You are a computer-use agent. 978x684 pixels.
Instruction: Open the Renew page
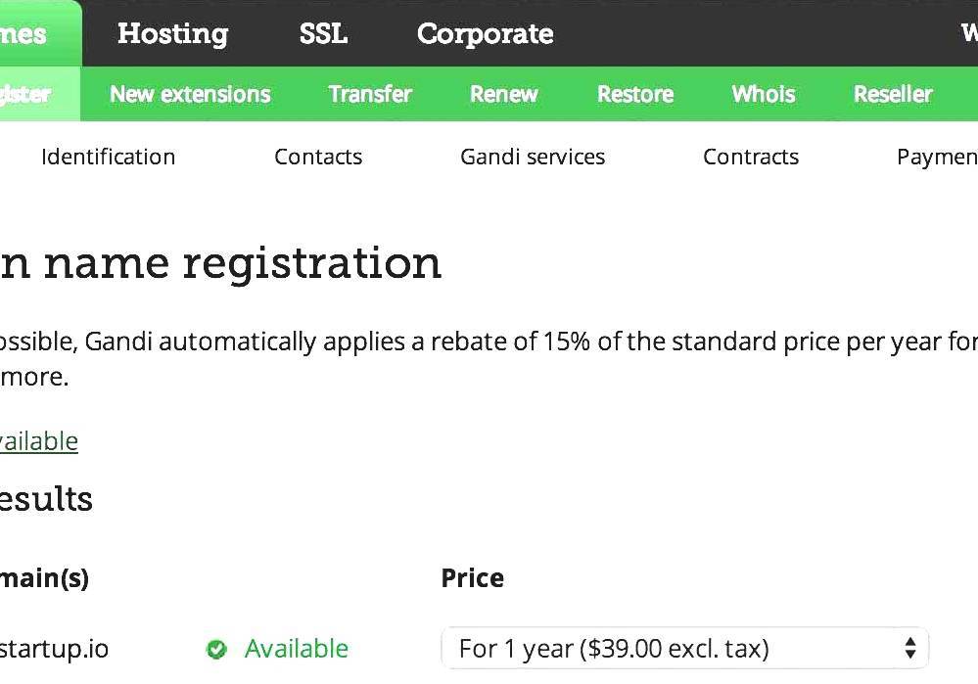(503, 94)
